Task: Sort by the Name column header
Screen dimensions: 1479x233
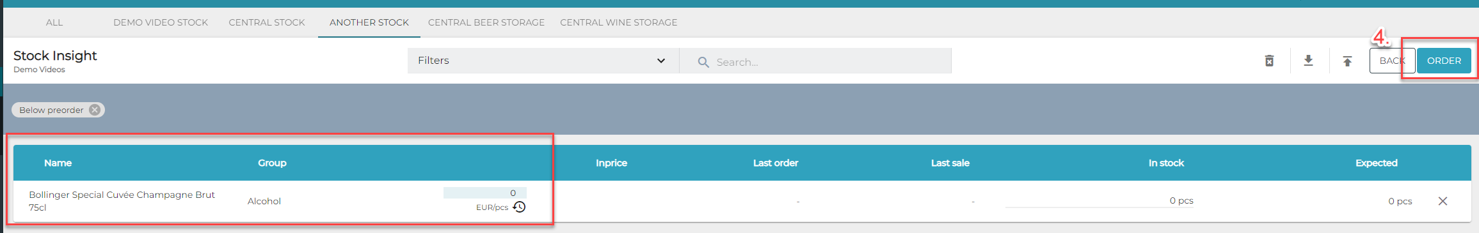Action: (58, 163)
